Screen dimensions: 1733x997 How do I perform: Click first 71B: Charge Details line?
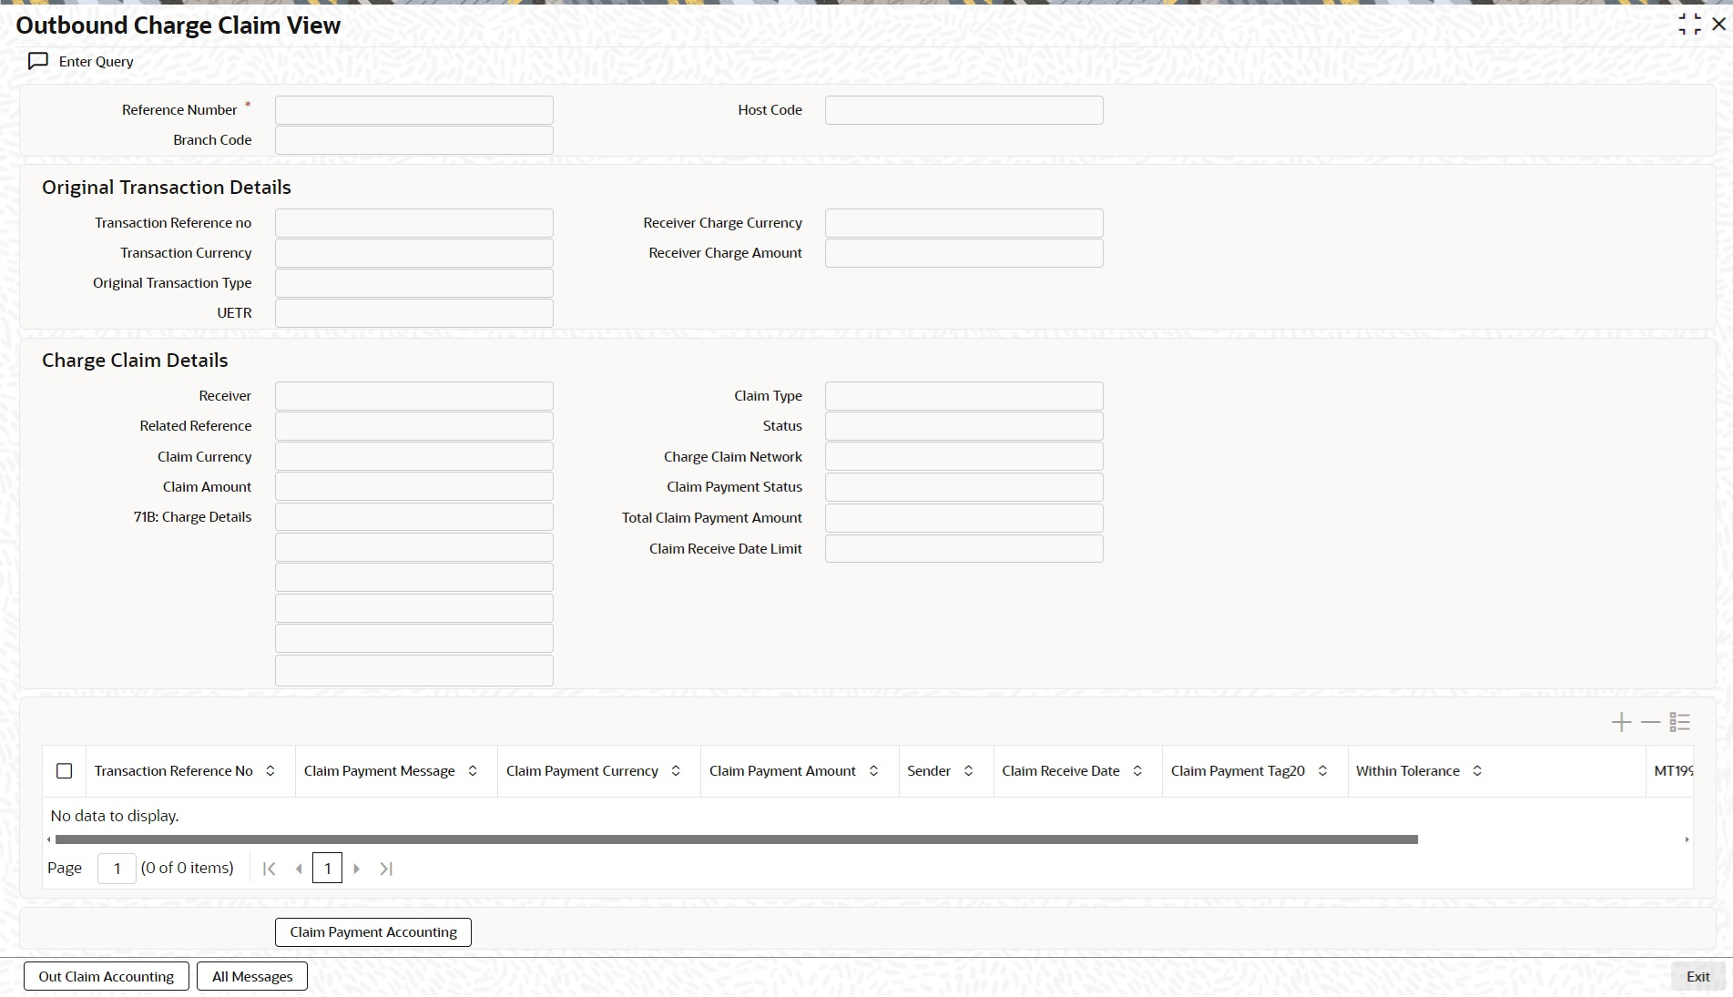point(414,517)
